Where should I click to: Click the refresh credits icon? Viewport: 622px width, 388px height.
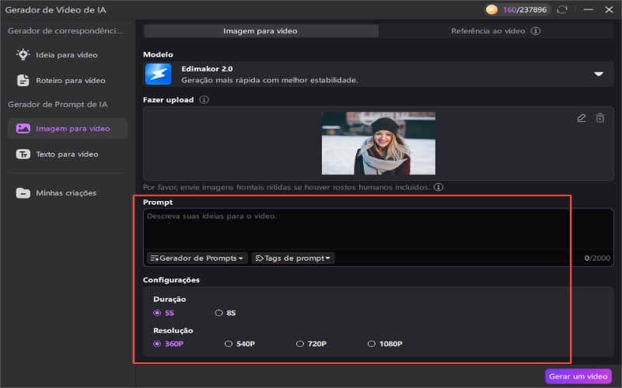click(x=563, y=10)
